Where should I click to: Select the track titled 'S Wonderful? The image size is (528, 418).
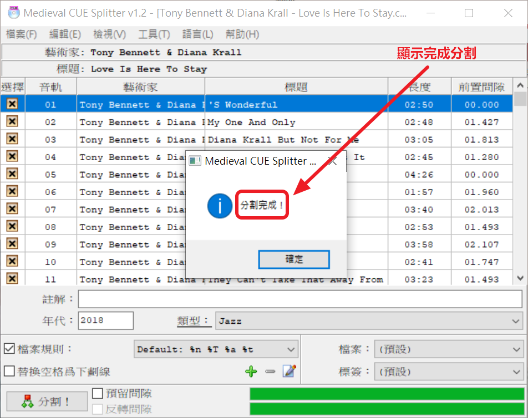243,105
